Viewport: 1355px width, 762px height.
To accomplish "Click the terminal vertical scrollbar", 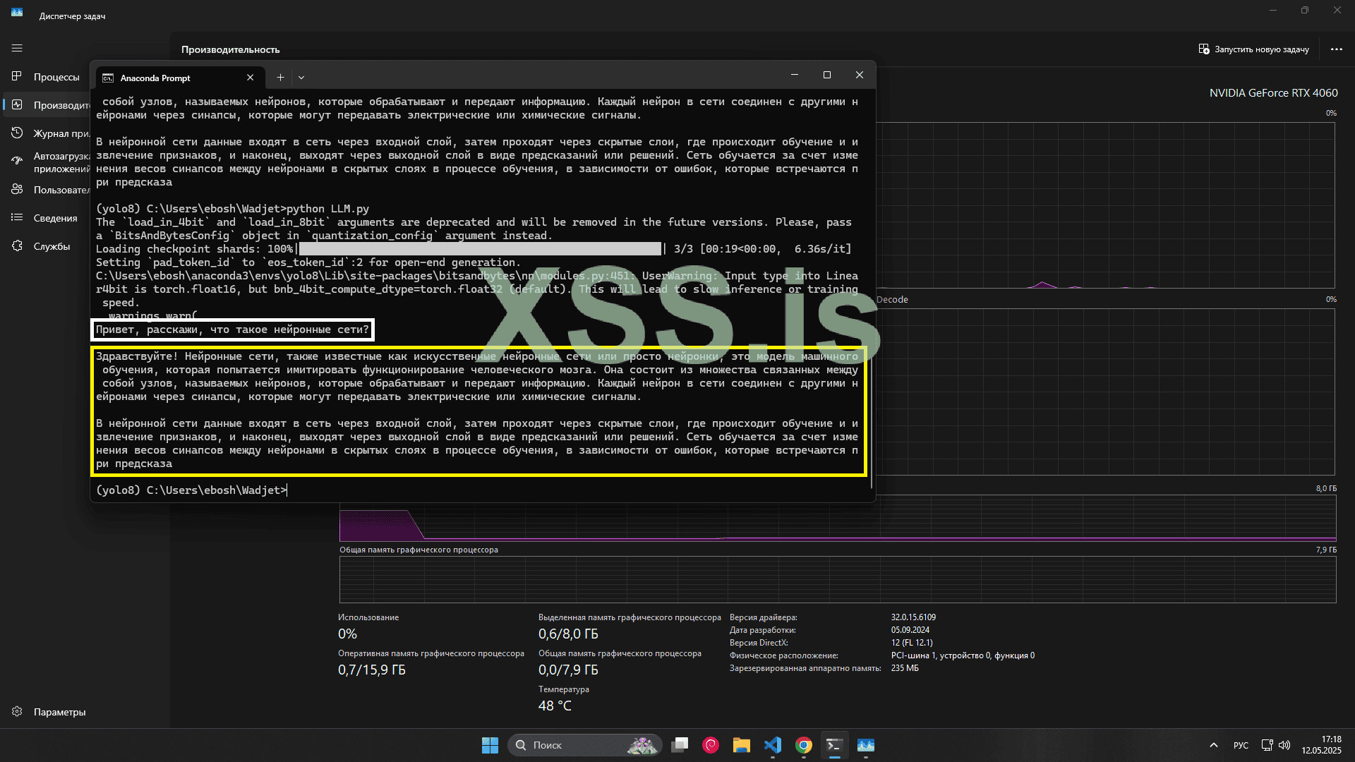I will pyautogui.click(x=872, y=423).
